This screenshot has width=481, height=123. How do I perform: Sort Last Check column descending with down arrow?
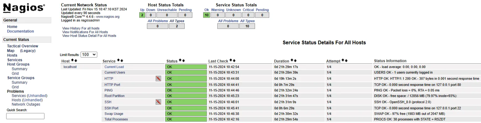click(x=234, y=60)
